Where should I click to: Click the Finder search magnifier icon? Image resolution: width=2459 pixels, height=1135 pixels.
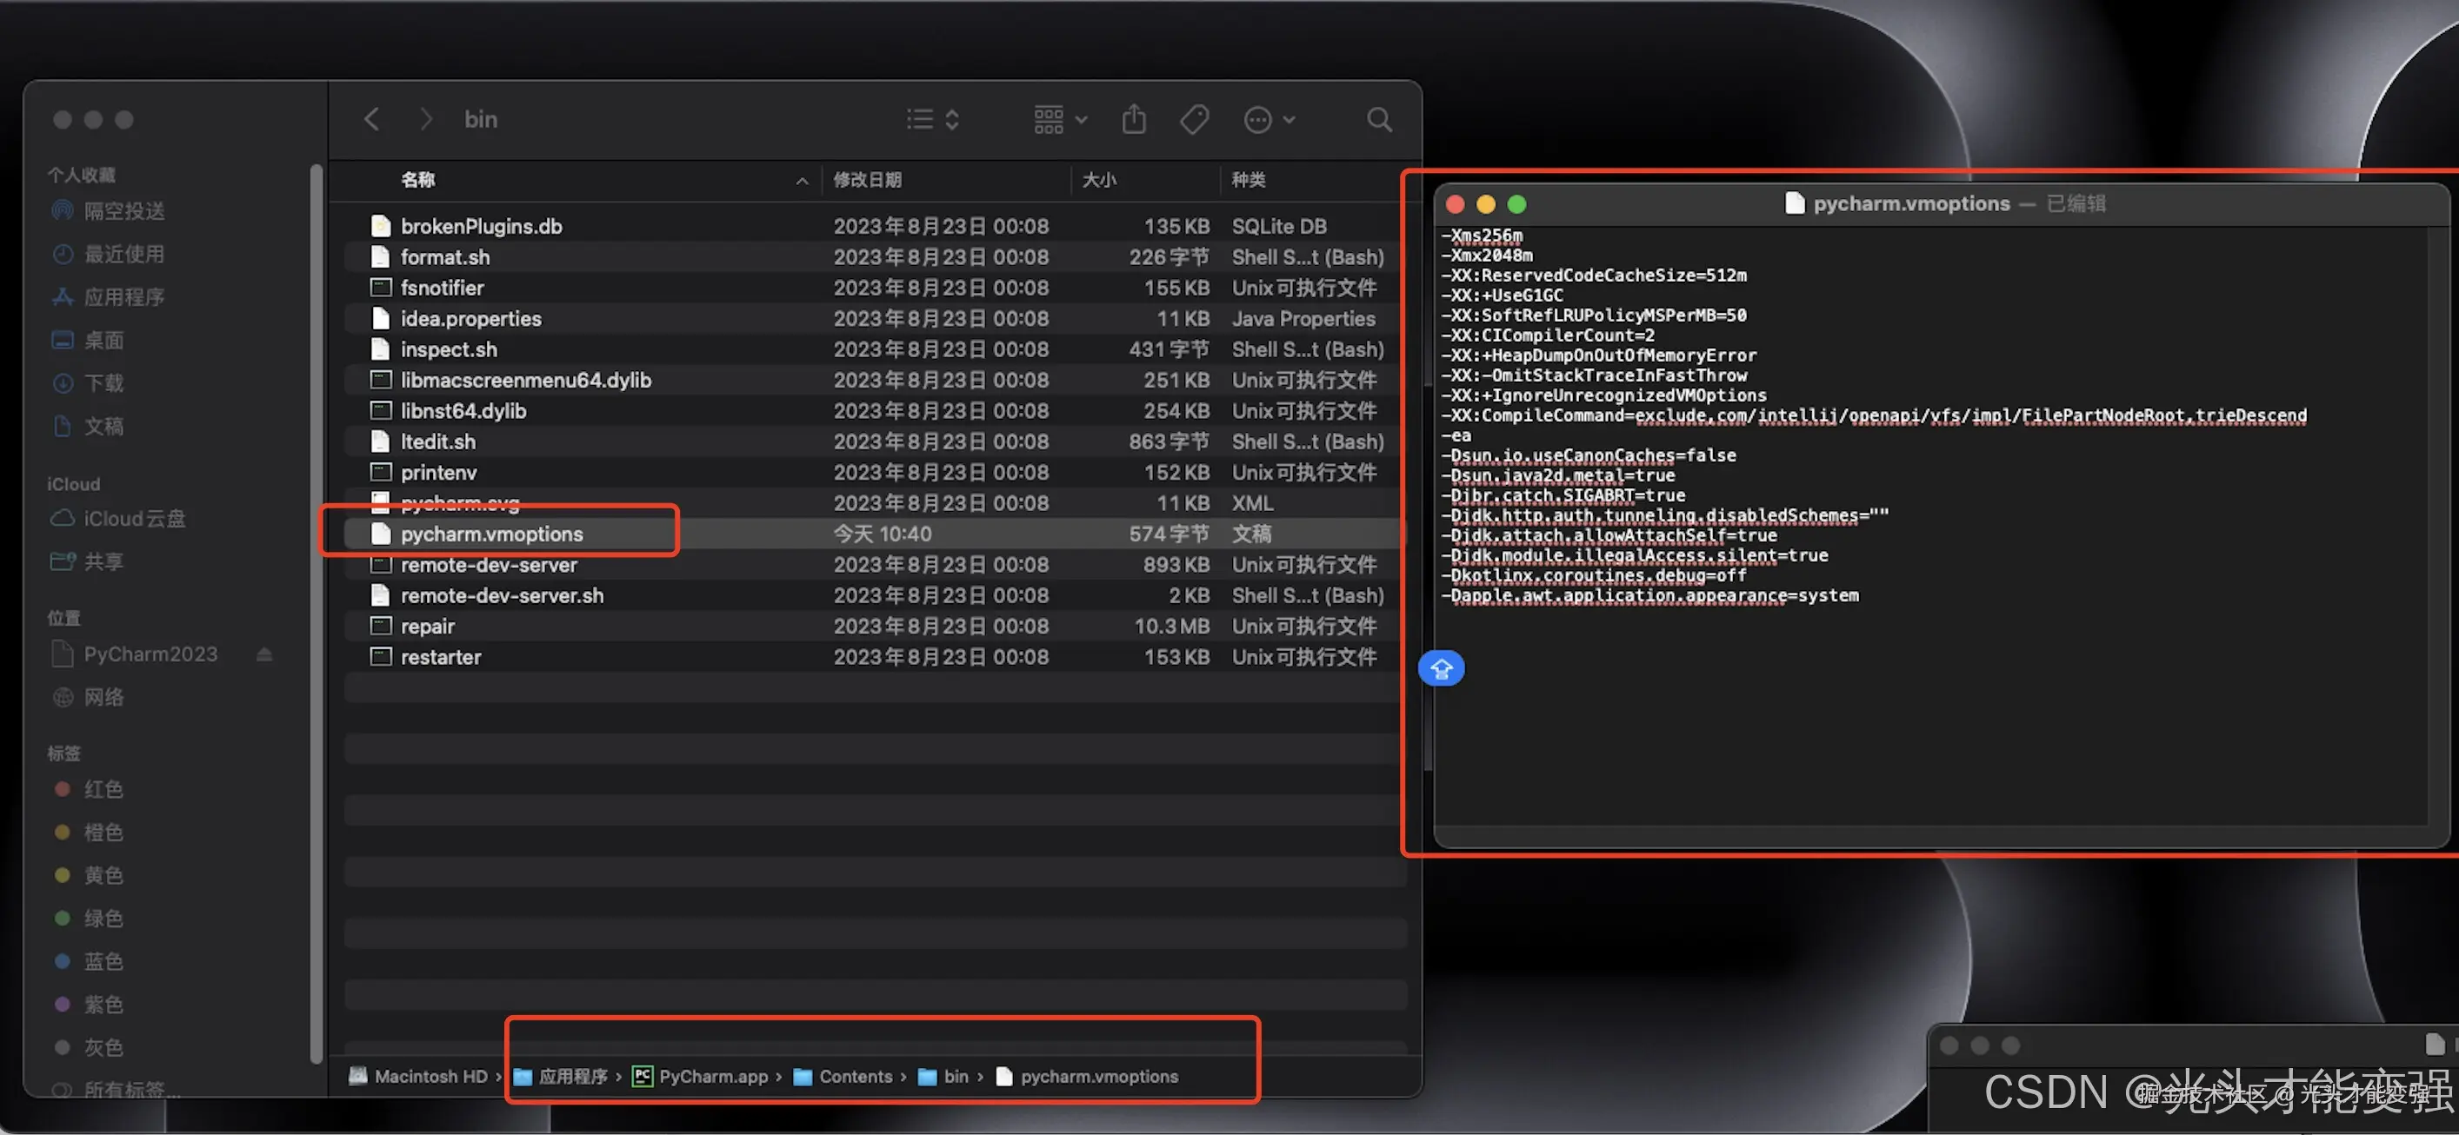point(1378,119)
